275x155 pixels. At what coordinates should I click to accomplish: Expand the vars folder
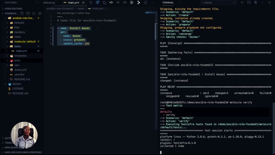point(17,65)
